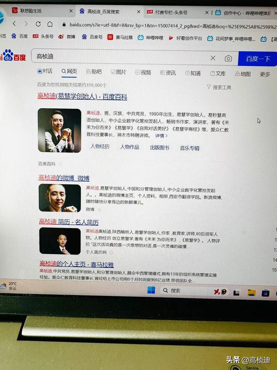The width and height of the screenshot is (277, 370).
Task: Open 高祯迪的微博_微博 result
Action: (64, 178)
